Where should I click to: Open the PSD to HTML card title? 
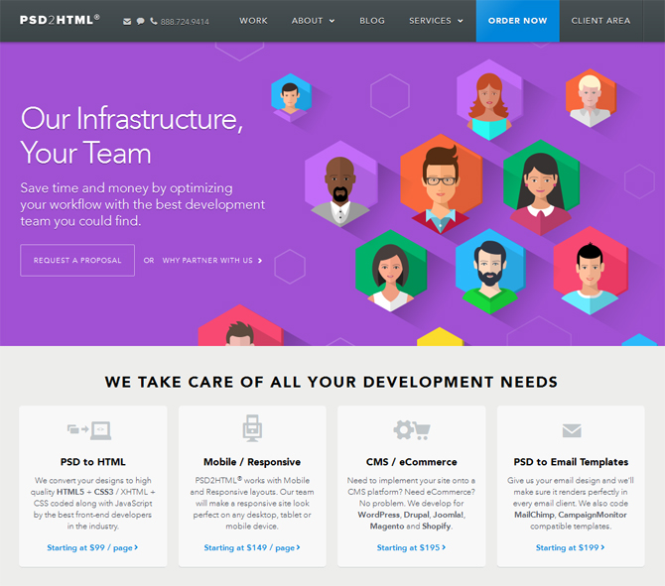click(x=93, y=462)
